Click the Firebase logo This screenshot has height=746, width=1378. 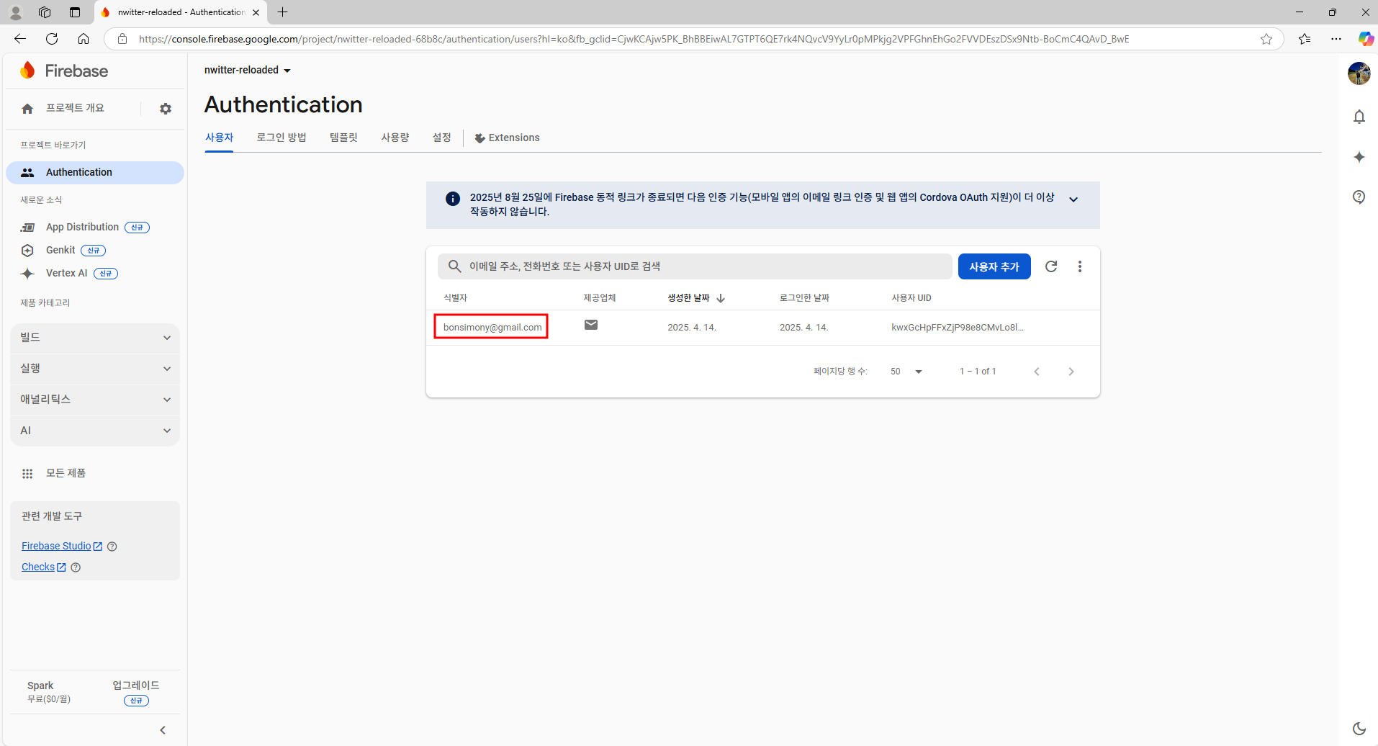pyautogui.click(x=64, y=71)
